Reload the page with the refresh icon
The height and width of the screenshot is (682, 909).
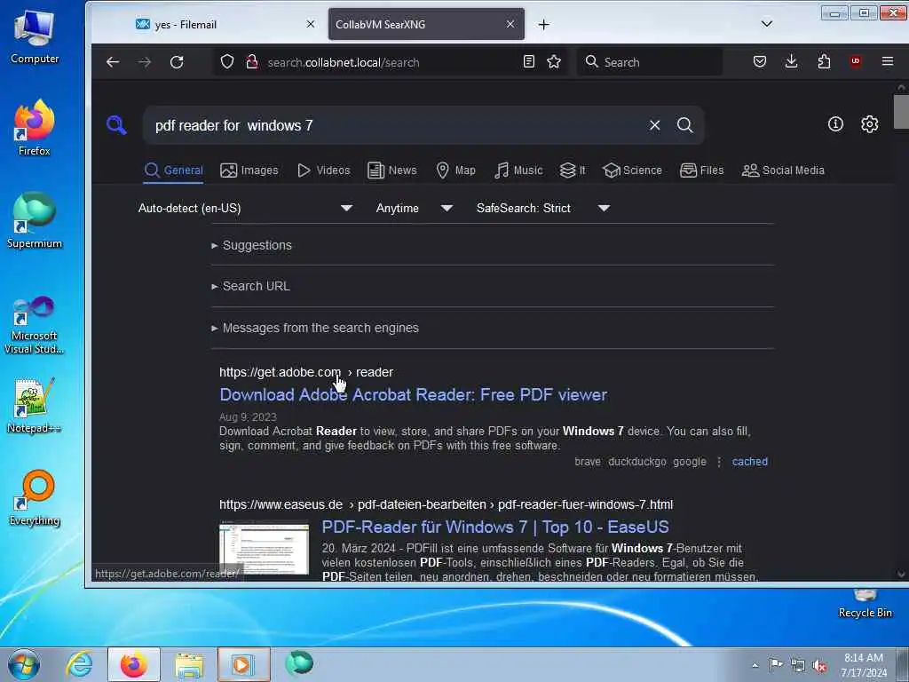(177, 62)
